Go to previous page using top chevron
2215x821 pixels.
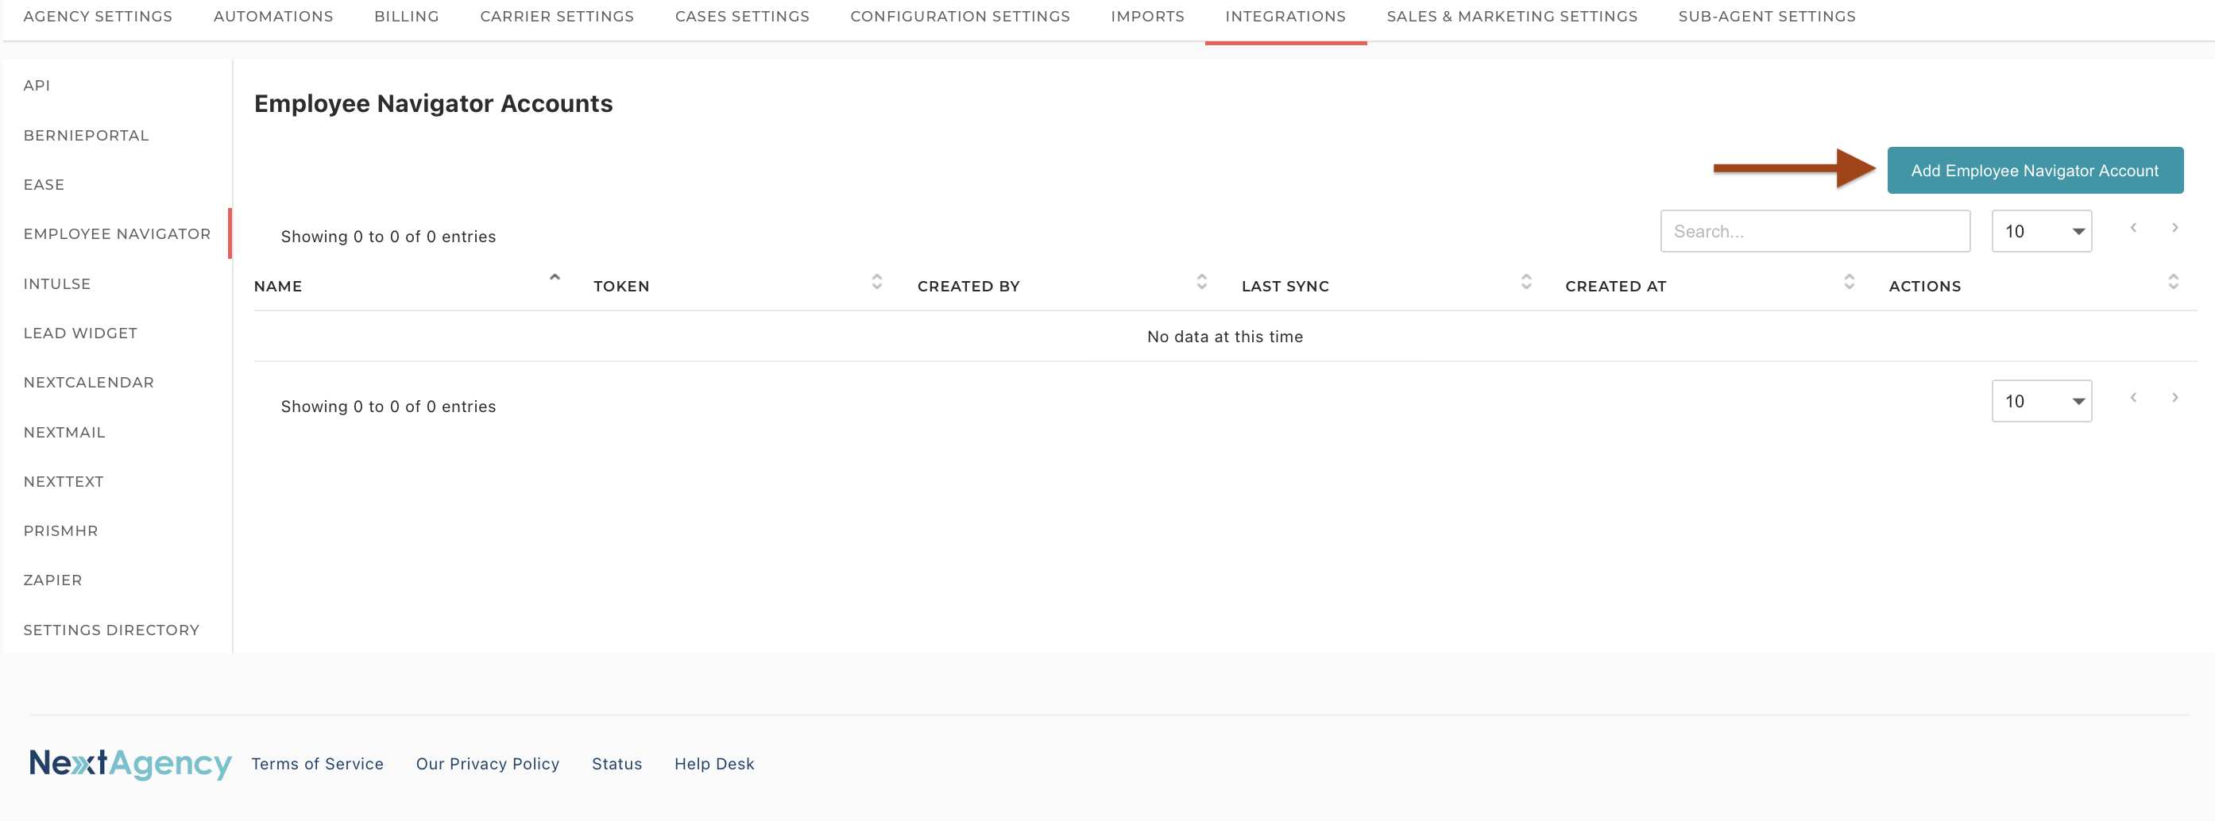click(2133, 228)
